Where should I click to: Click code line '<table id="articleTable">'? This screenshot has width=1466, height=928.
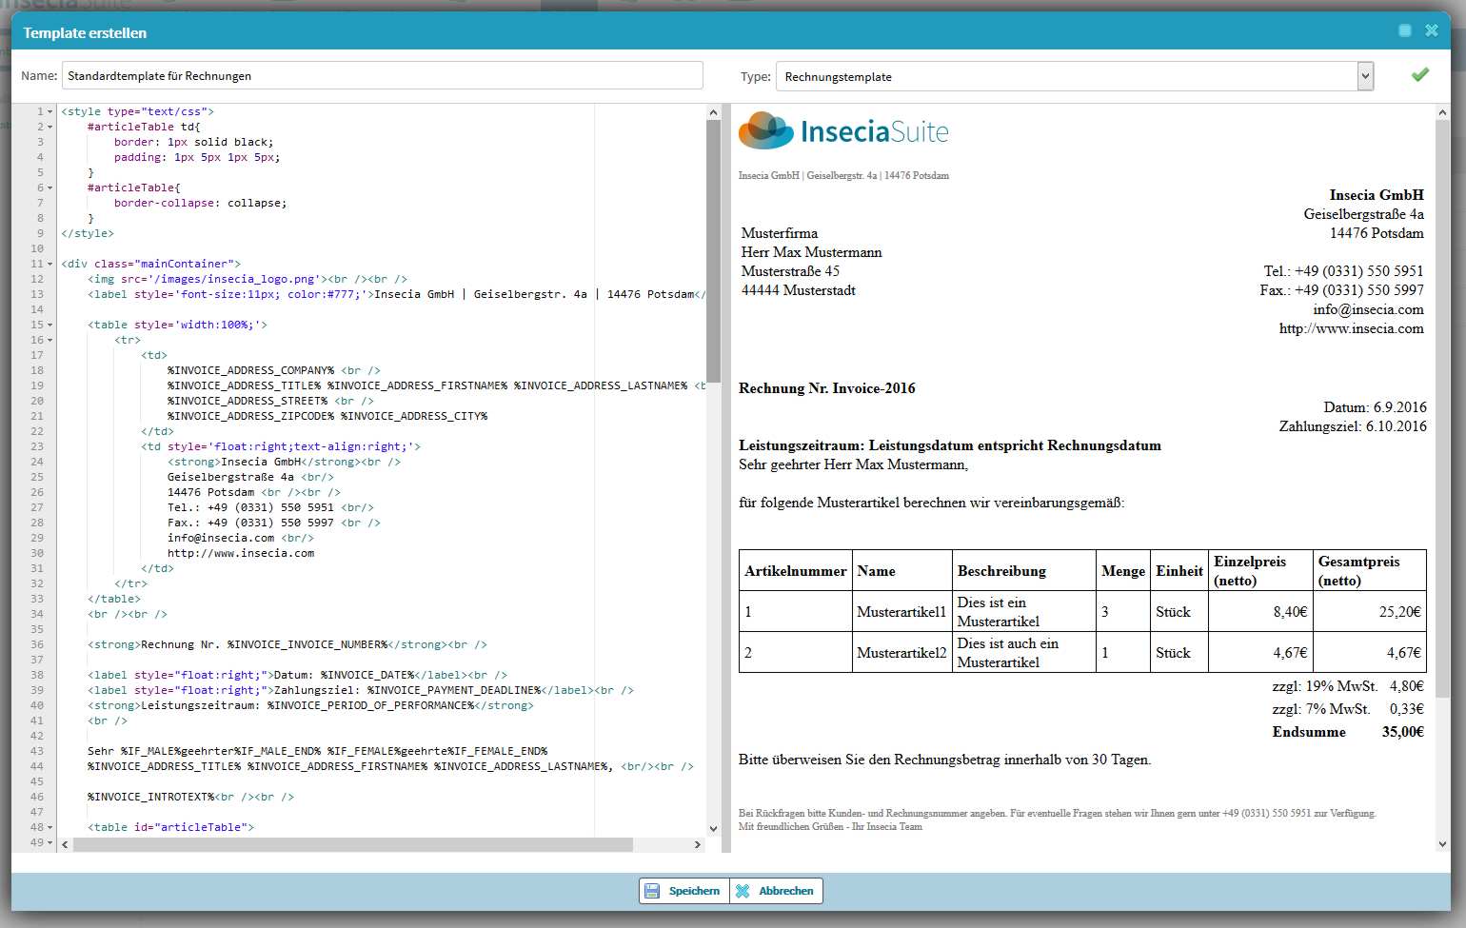pos(170,827)
